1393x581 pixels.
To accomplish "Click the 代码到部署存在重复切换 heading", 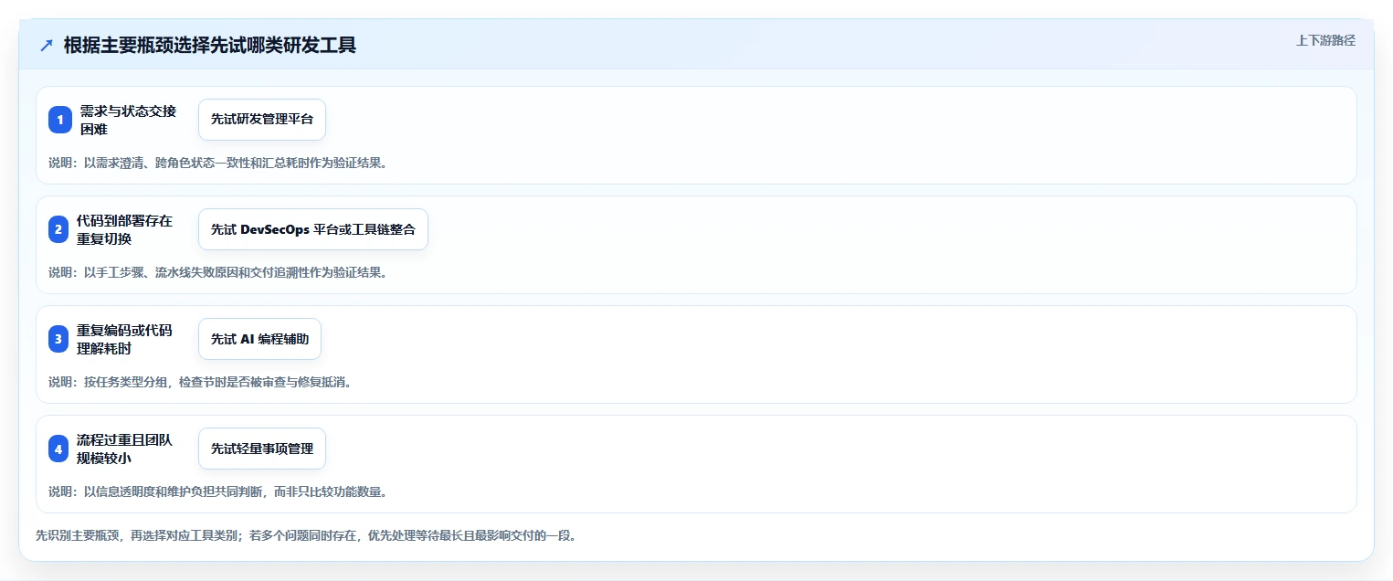I will 124,229.
